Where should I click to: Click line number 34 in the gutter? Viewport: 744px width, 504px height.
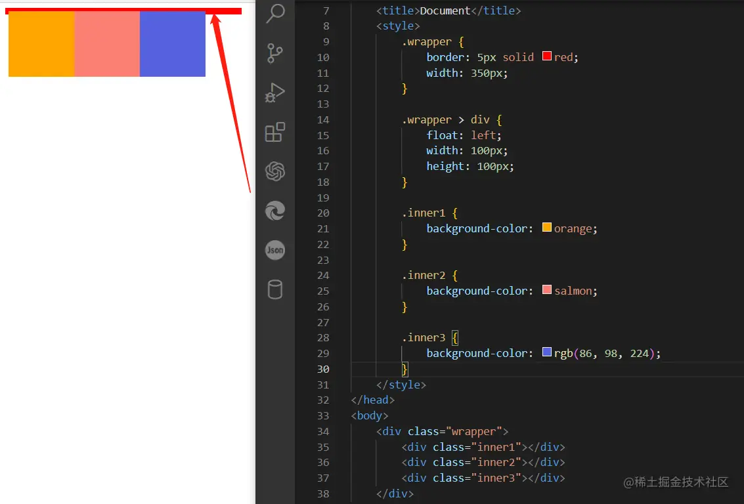[x=323, y=431]
